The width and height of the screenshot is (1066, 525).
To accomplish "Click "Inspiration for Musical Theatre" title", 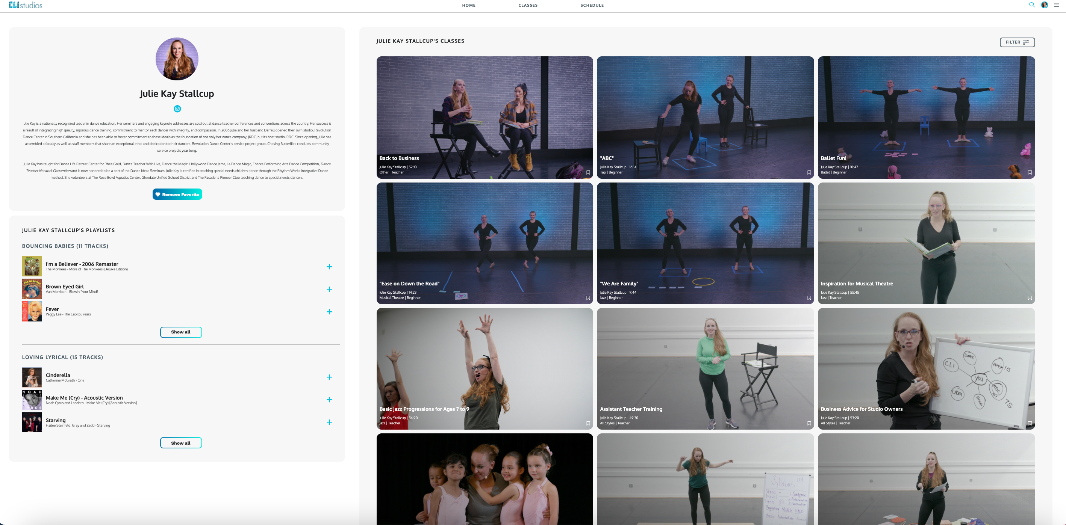I will coord(857,284).
